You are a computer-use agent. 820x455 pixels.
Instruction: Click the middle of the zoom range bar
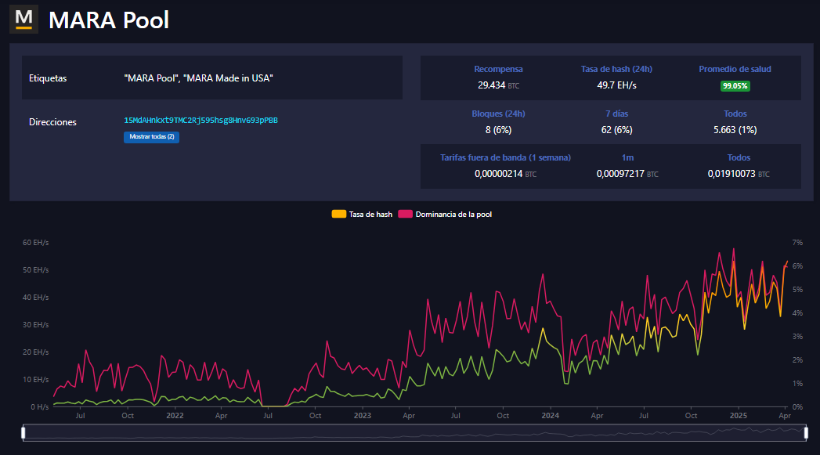pos(414,432)
